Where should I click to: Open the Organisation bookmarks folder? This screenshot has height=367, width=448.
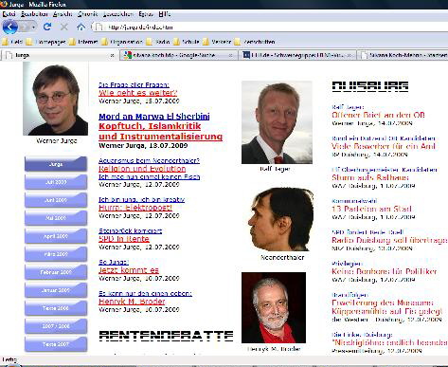(x=122, y=42)
